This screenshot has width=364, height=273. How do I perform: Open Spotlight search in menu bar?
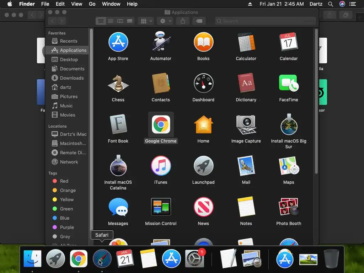(x=331, y=4)
